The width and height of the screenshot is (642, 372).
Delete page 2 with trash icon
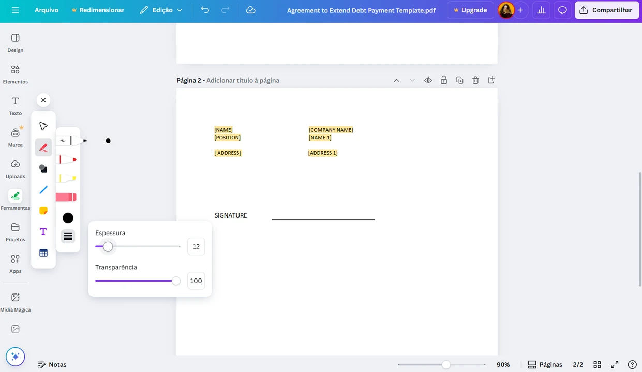pos(475,80)
